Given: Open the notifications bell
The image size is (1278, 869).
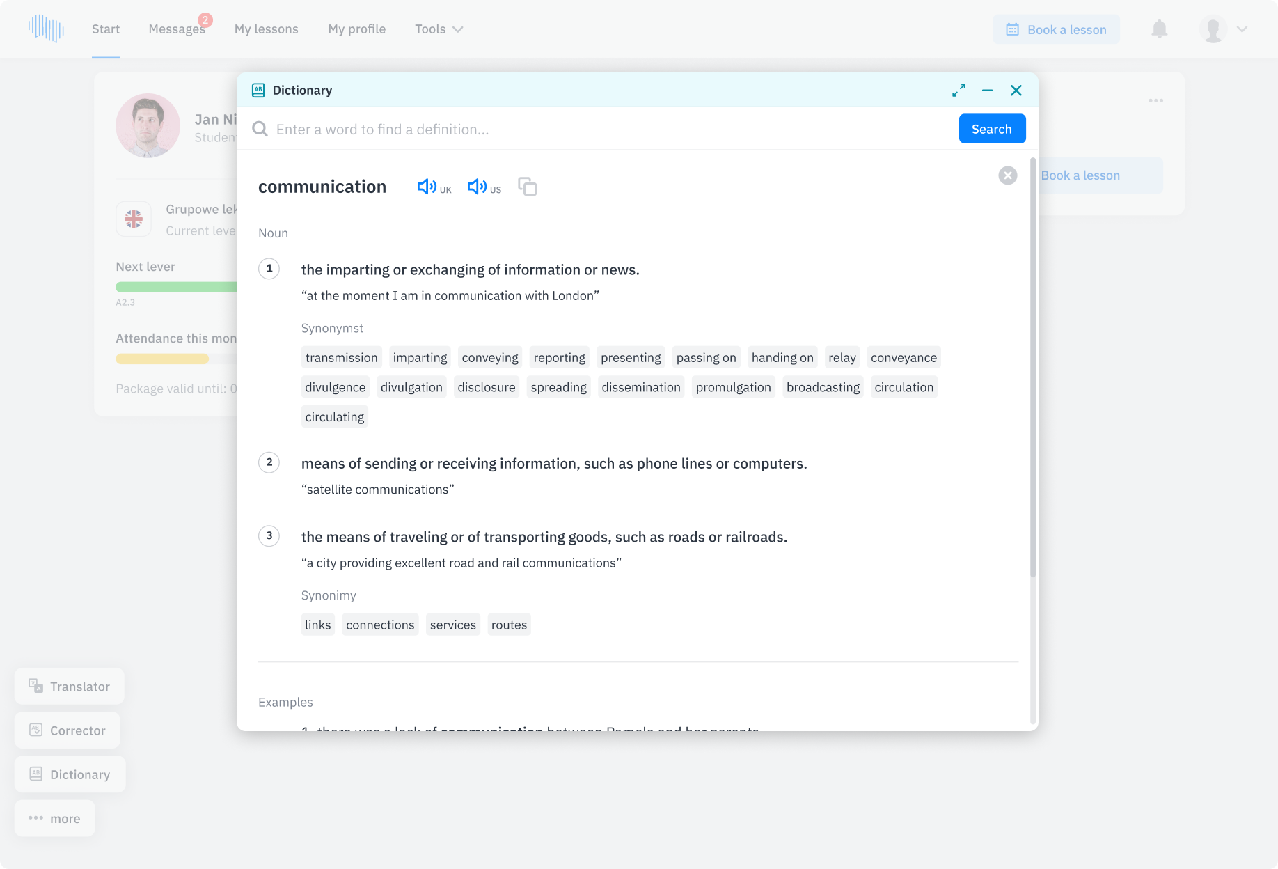Looking at the screenshot, I should pos(1159,29).
